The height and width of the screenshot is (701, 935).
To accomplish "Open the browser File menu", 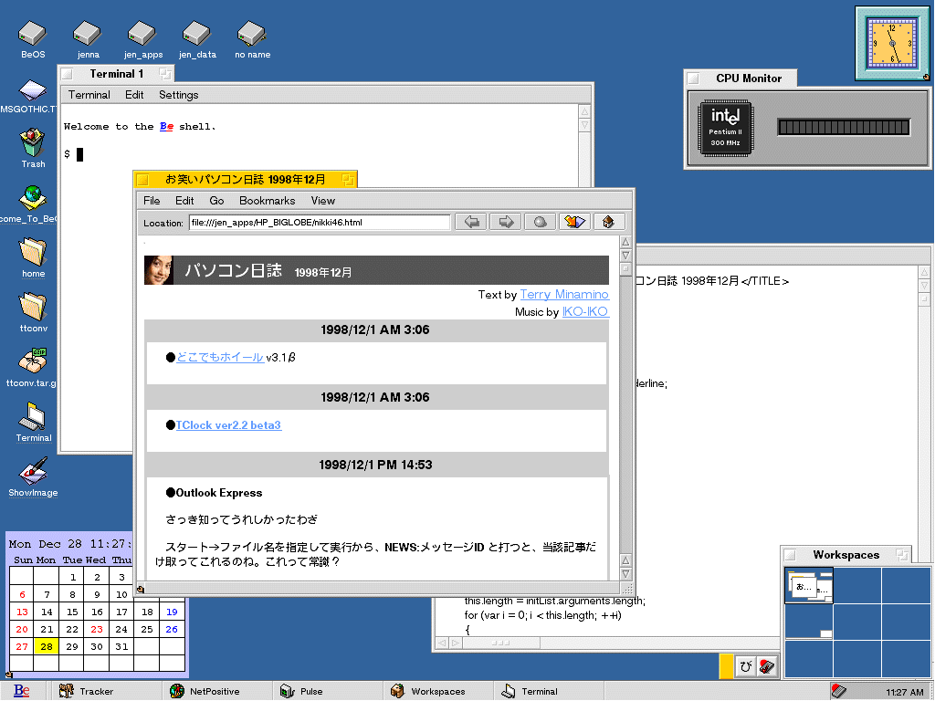I will (152, 201).
